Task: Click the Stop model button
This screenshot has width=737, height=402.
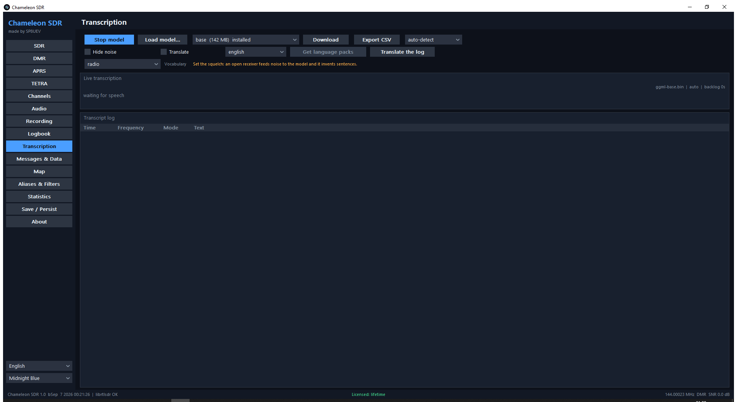Action: (x=109, y=40)
